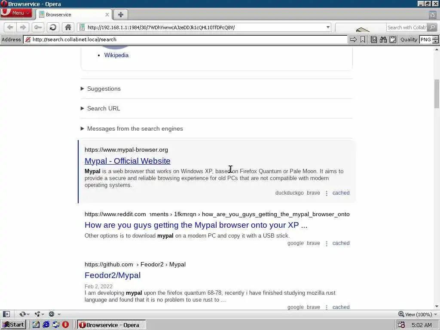Image resolution: width=440 pixels, height=330 pixels.
Task: Click the page image icon in Browservice bar
Action: coord(374,40)
